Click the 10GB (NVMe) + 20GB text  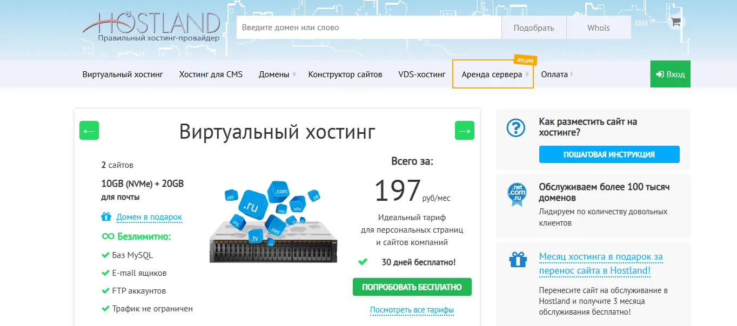[x=143, y=184]
